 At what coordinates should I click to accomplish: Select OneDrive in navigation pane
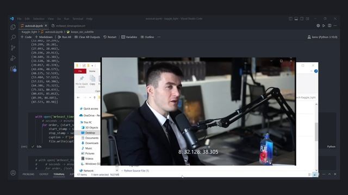tap(90, 115)
